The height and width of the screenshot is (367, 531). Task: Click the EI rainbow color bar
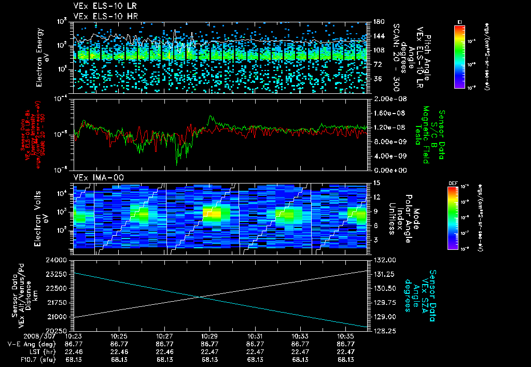pyautogui.click(x=459, y=57)
